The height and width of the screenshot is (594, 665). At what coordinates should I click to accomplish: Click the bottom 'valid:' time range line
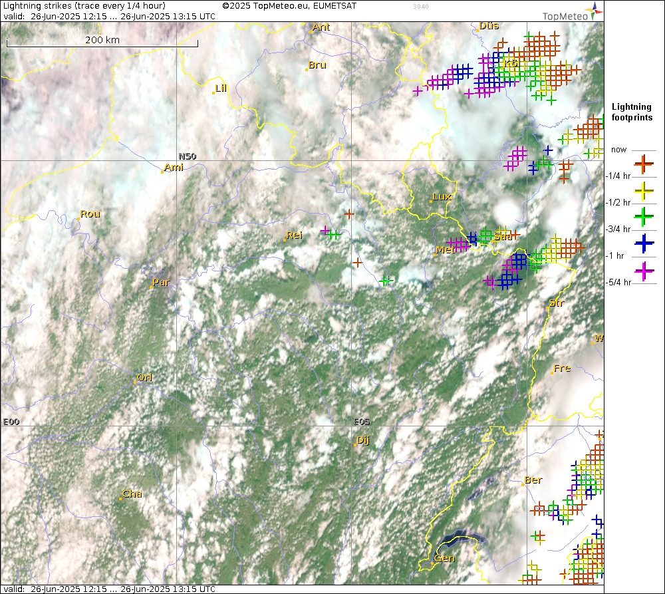click(x=109, y=589)
